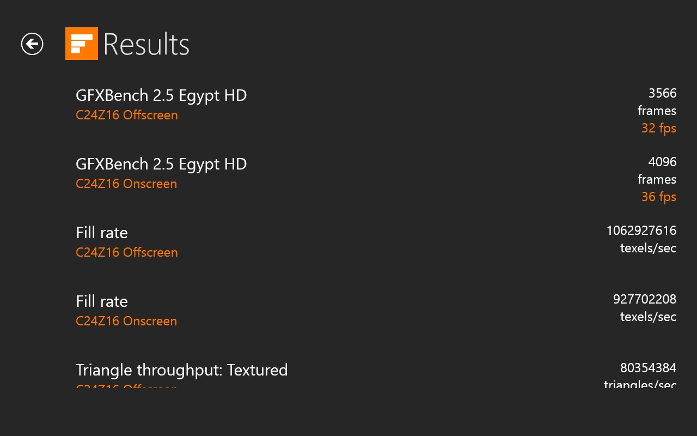Click the 3566 frames score
The height and width of the screenshot is (436, 697).
click(x=662, y=93)
